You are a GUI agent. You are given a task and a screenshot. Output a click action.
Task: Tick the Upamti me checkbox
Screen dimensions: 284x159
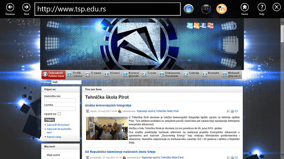(x=59, y=114)
